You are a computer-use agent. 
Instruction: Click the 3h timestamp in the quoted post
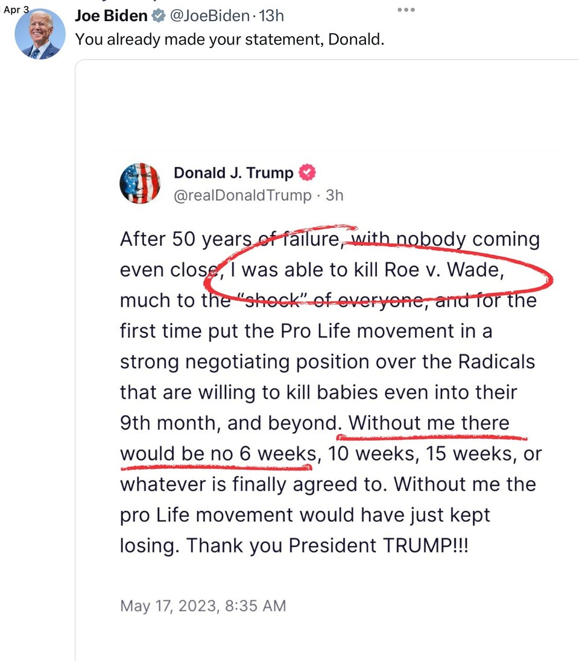click(x=334, y=195)
